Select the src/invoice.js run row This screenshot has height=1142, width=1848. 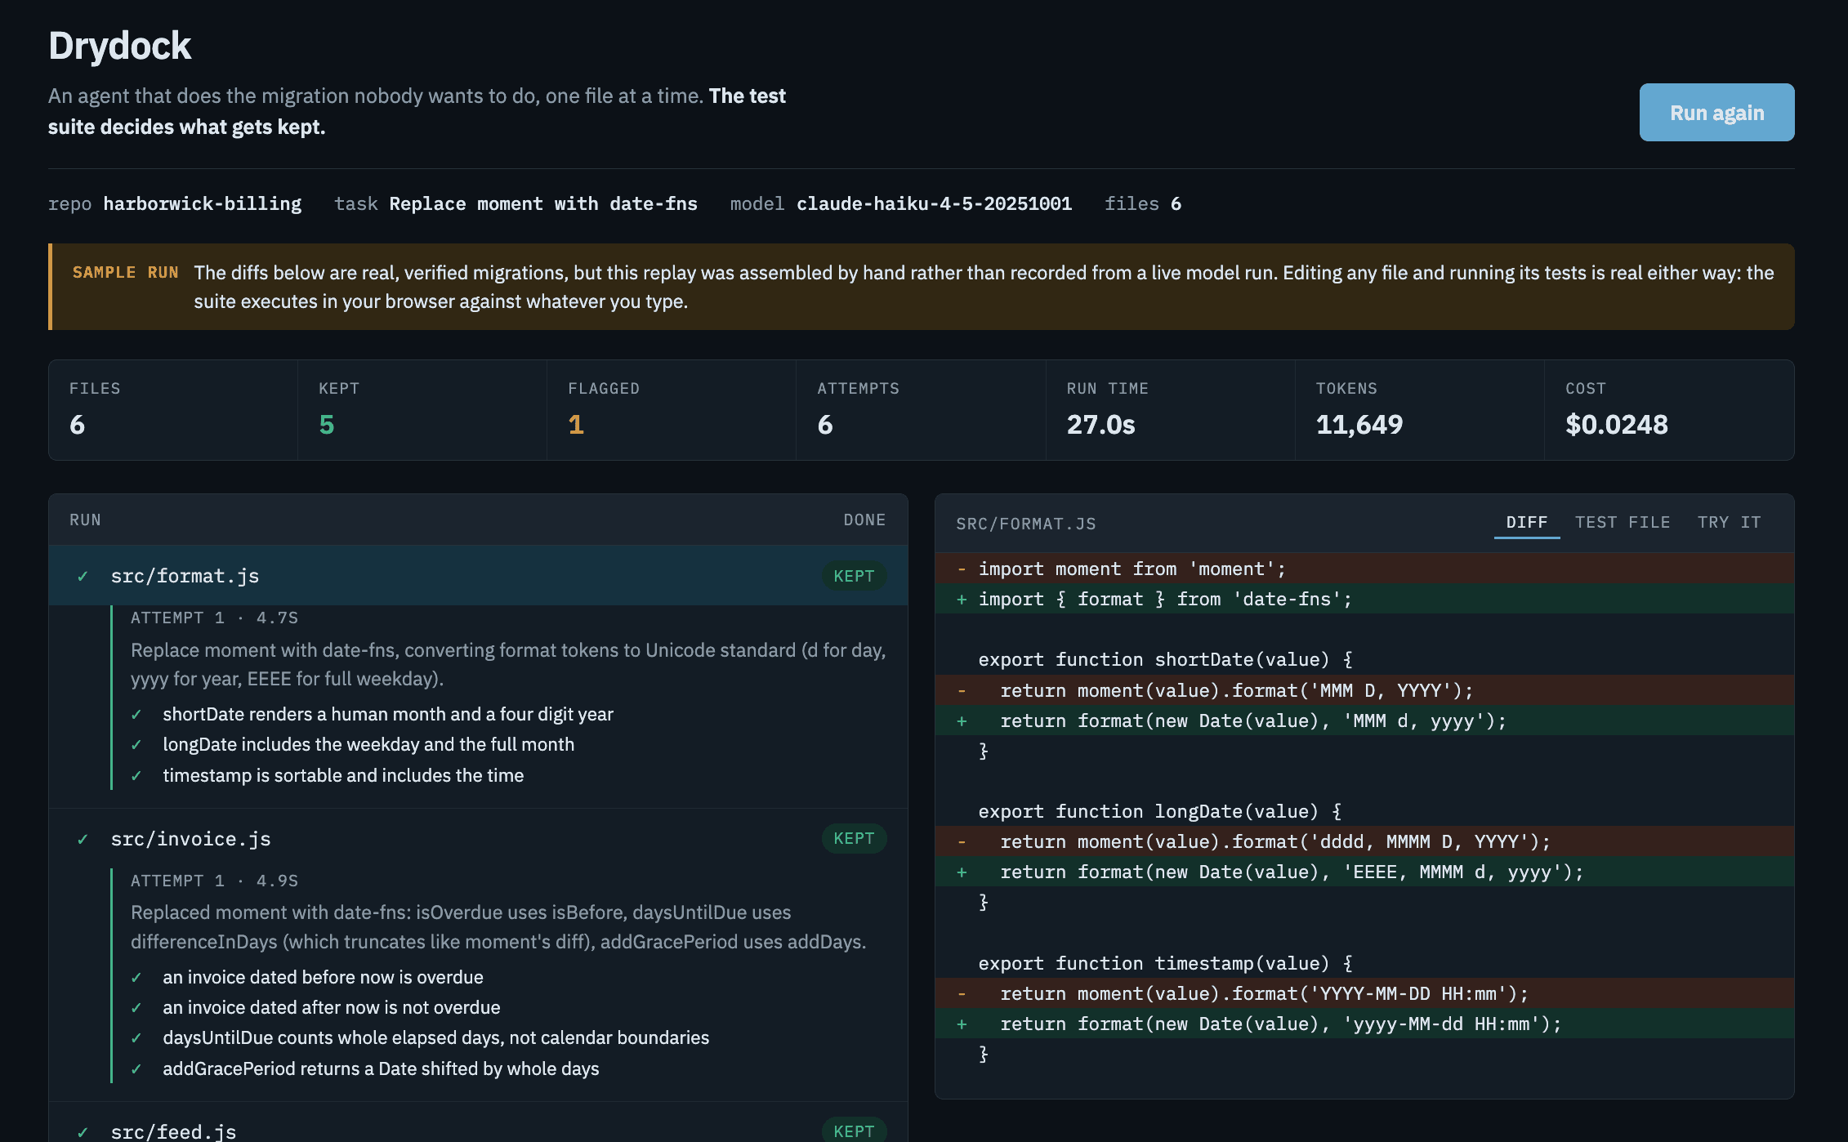click(478, 839)
